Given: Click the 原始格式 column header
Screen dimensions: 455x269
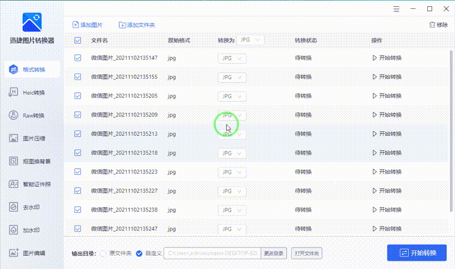Looking at the screenshot, I should pyautogui.click(x=179, y=40).
